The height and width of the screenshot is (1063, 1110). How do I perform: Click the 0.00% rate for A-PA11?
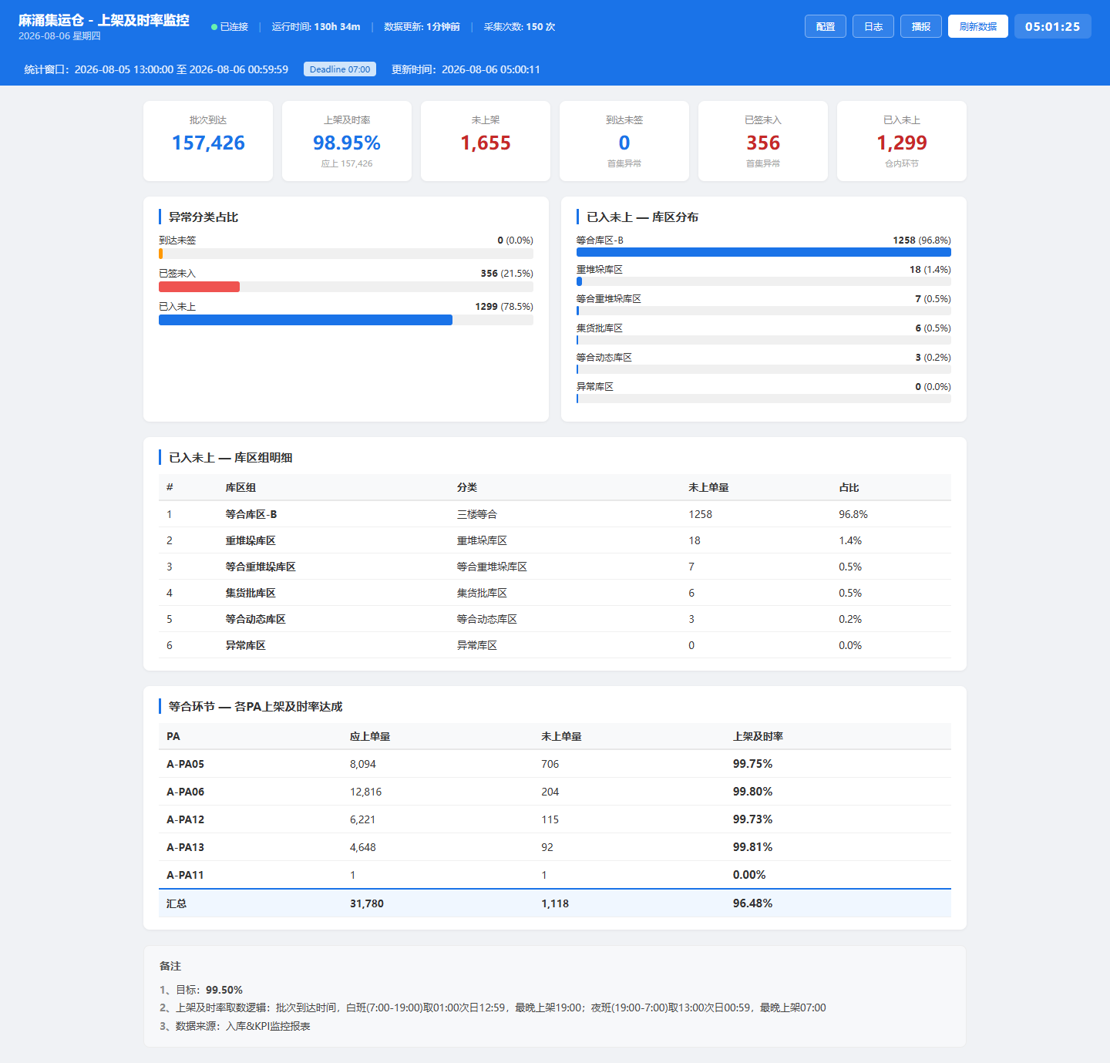(x=749, y=875)
